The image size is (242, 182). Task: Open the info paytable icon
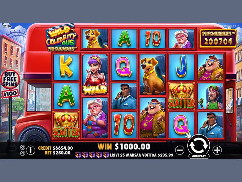30,150
